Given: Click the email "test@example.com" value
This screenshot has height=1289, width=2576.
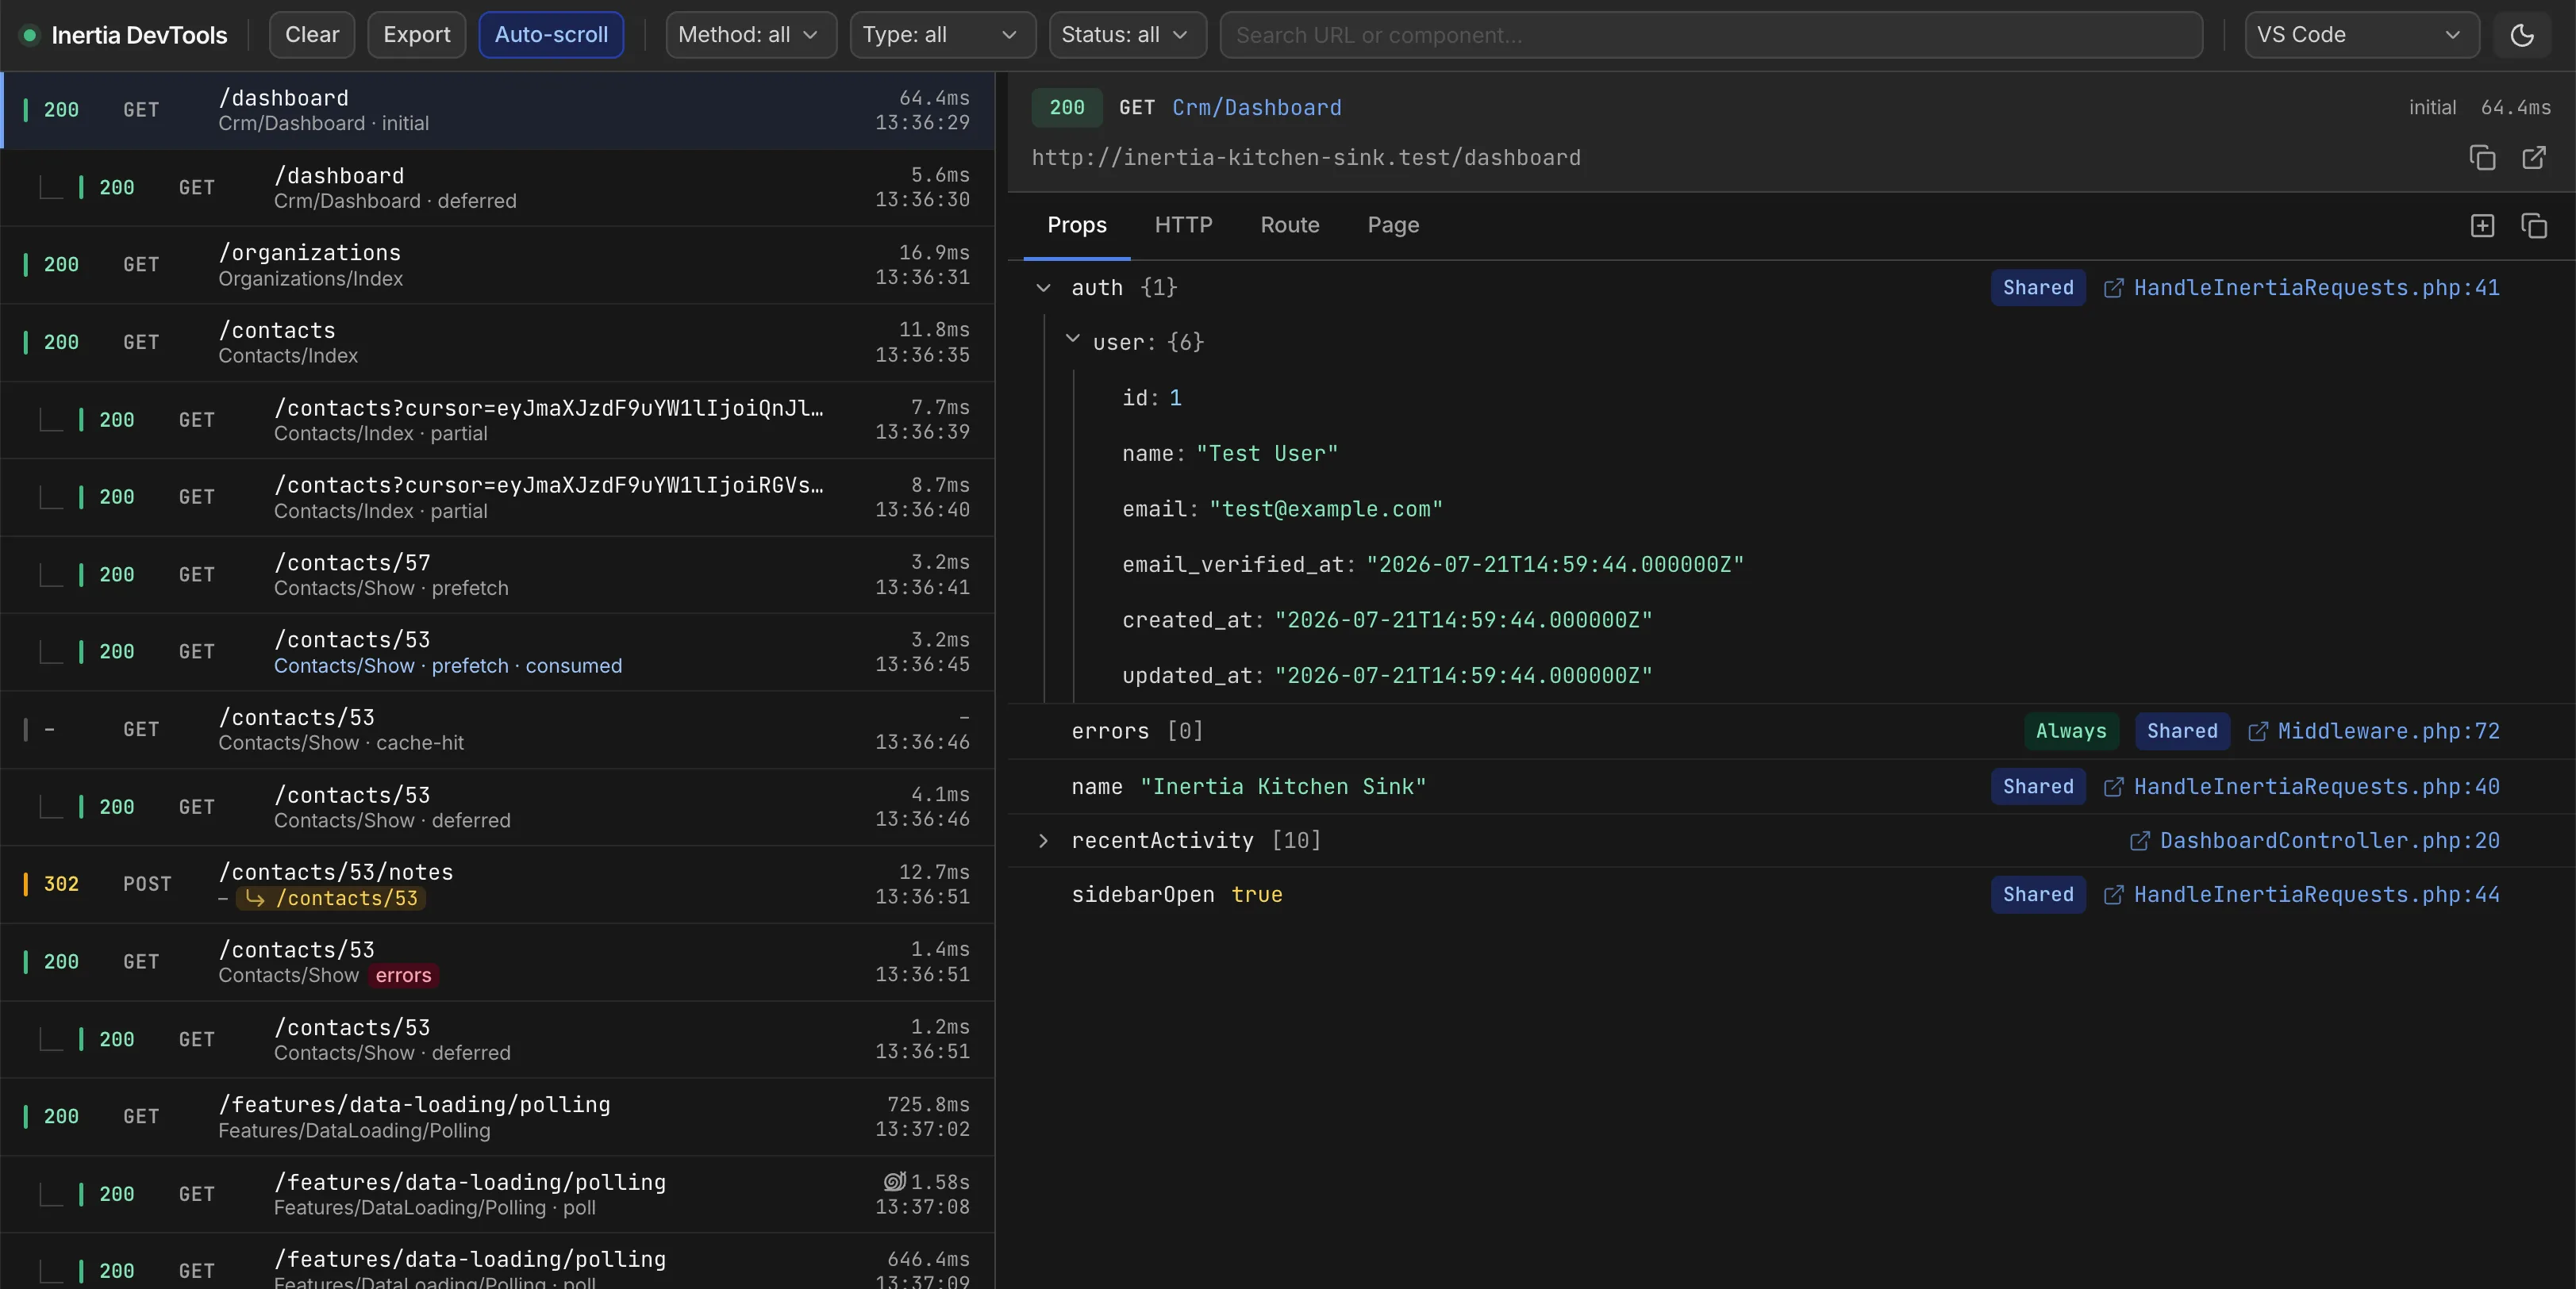Looking at the screenshot, I should (1326, 508).
